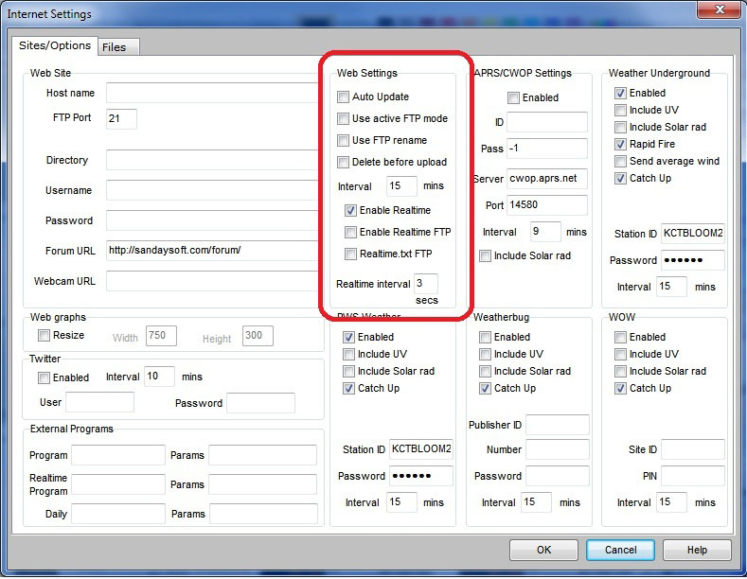This screenshot has width=747, height=579.
Task: Click the Host name input field
Action: coord(210,93)
